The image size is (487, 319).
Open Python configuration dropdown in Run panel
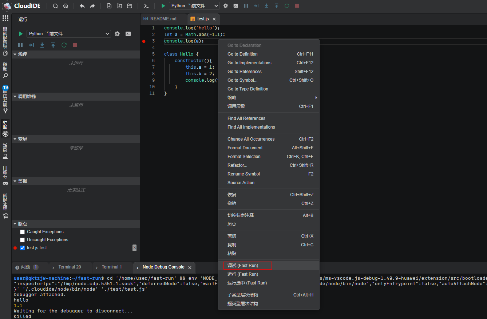tap(68, 34)
